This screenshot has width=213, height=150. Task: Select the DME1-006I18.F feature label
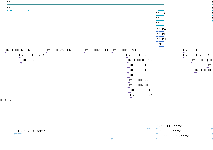tap(139, 65)
